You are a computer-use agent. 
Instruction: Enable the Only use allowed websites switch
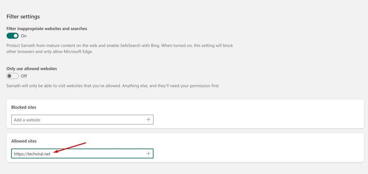(13, 76)
